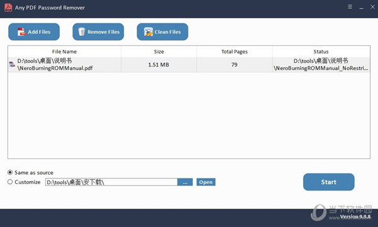The height and width of the screenshot is (227, 378).
Task: Click the 79 total pages cell
Action: (x=234, y=65)
